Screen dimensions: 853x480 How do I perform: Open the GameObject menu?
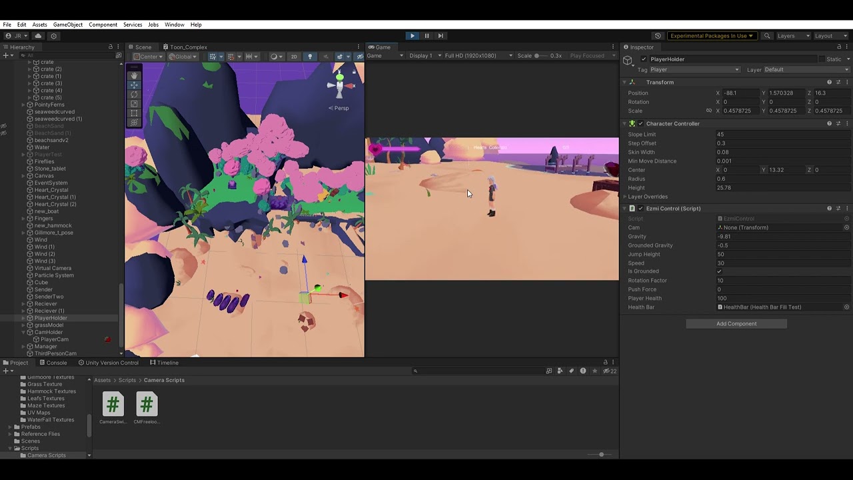click(x=67, y=24)
